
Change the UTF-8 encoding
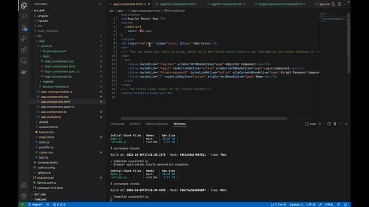click(310, 205)
